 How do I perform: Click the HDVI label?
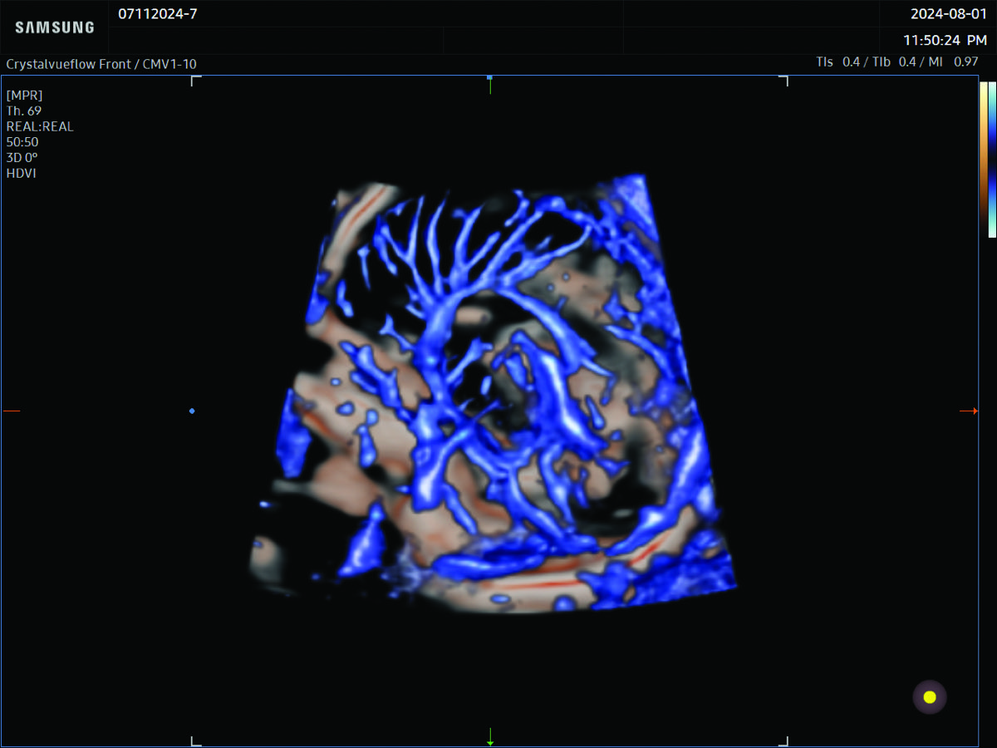tap(22, 173)
